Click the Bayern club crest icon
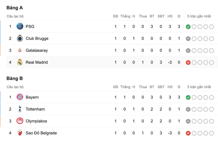 [20, 97]
